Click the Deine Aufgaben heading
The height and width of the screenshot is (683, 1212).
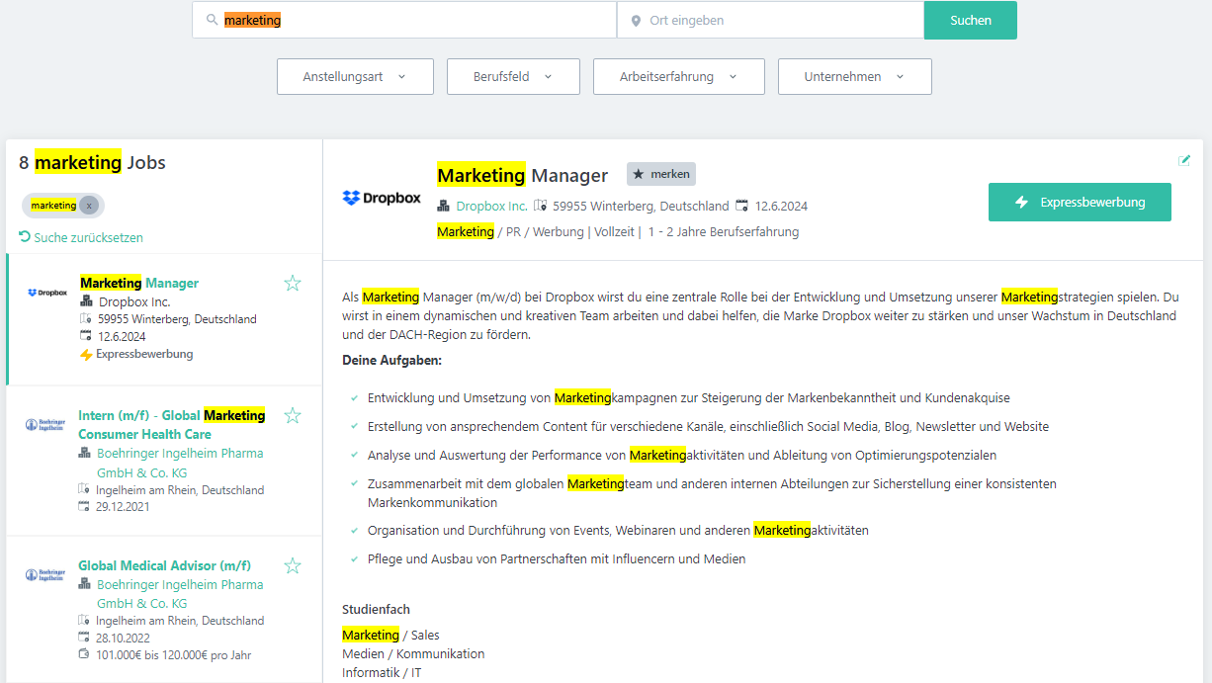[x=392, y=360]
